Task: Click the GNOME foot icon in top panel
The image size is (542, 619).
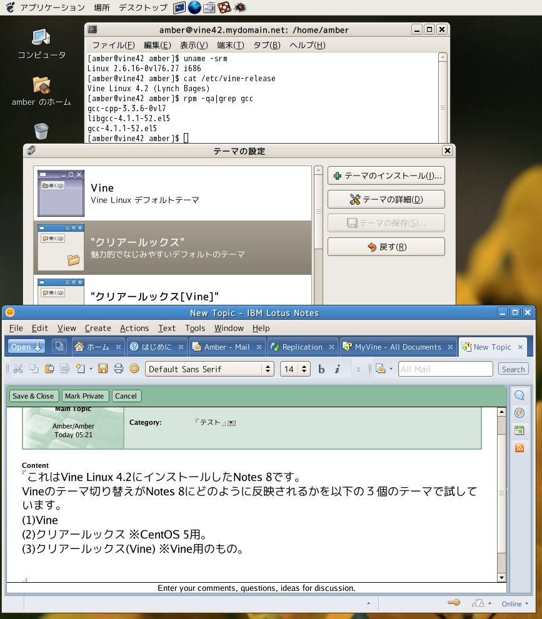Action: click(x=10, y=7)
